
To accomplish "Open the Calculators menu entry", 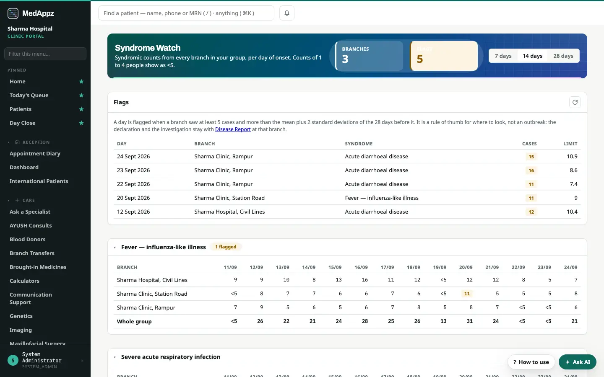I will pos(24,281).
